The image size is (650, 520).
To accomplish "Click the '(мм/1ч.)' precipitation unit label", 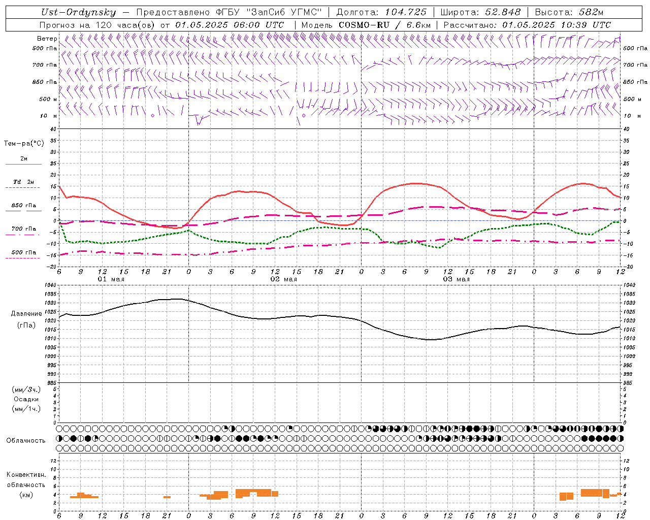I will 26,409.
